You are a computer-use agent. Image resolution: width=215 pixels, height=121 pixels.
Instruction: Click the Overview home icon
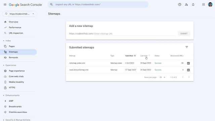pos(5,22)
